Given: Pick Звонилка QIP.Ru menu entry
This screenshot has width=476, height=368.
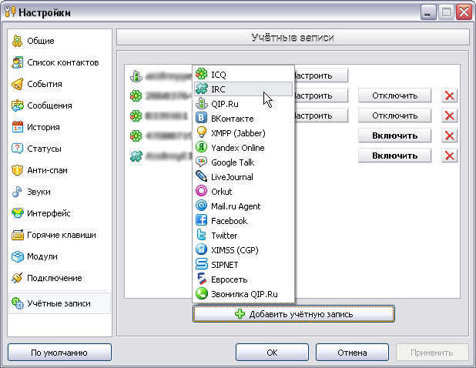Looking at the screenshot, I should tap(243, 293).
